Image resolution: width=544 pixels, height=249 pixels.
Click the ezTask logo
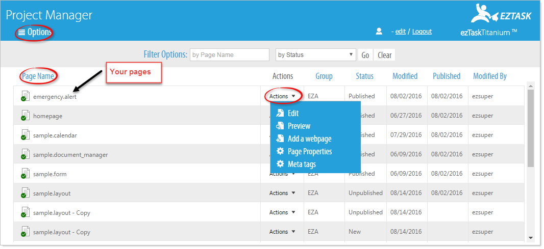[x=501, y=14]
